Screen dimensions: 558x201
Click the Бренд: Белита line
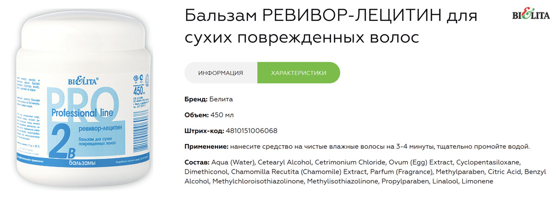(x=209, y=99)
